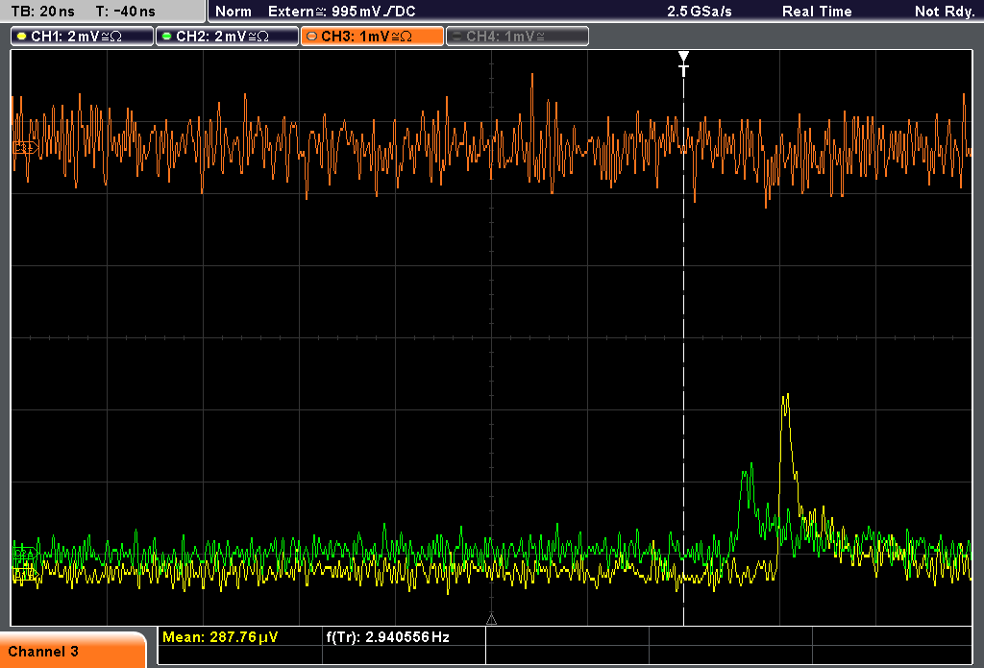Click the Not Rdy. status indicator
The height and width of the screenshot is (668, 984).
click(944, 12)
